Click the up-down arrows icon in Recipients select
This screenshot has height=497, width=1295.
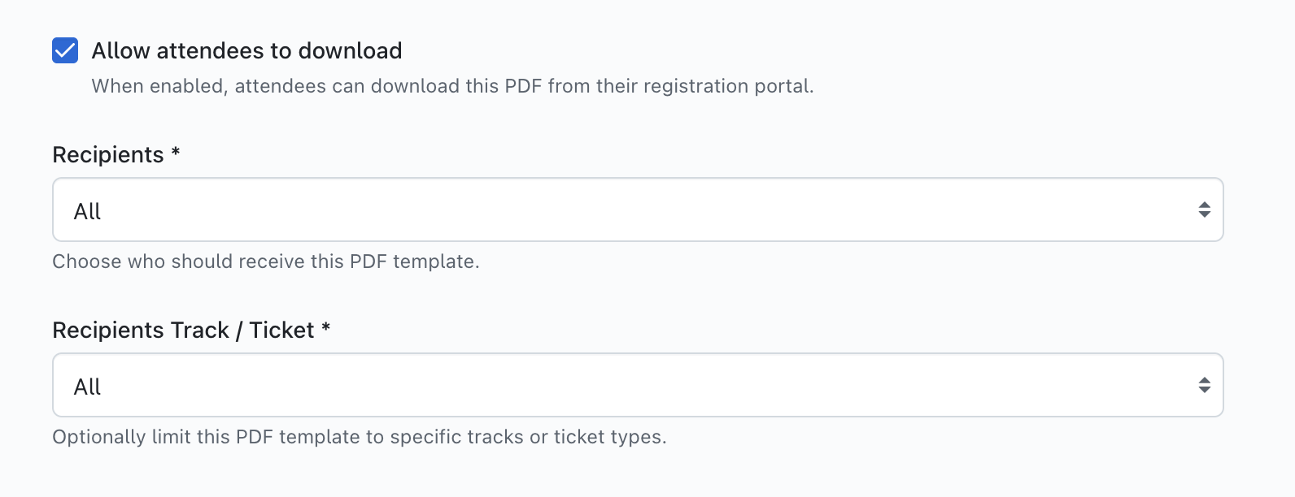point(1204,210)
